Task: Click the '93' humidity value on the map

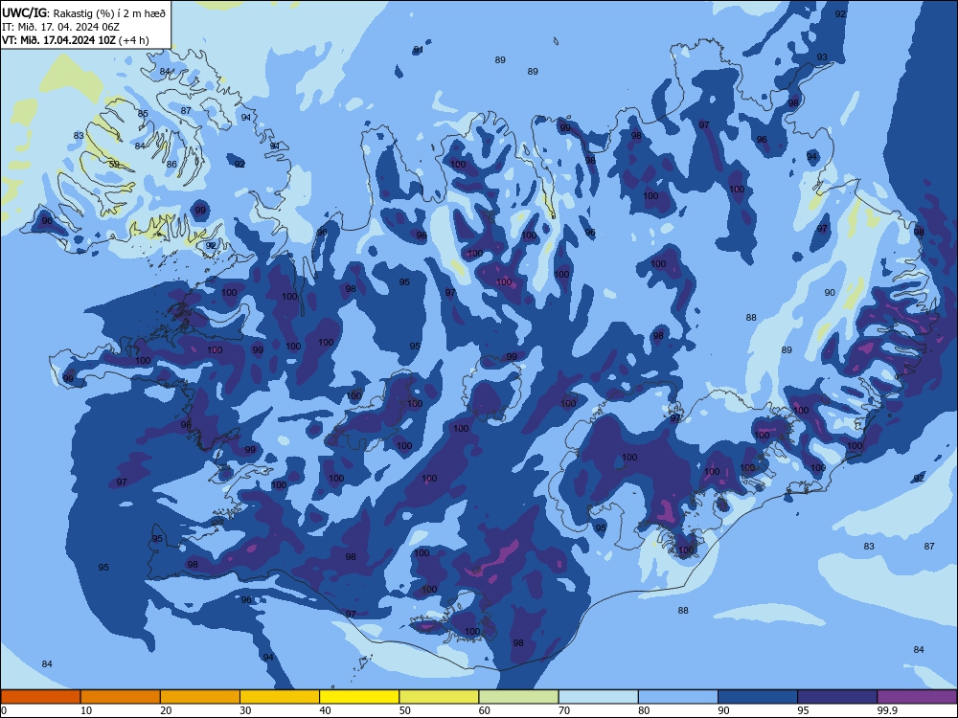Action: click(x=822, y=57)
